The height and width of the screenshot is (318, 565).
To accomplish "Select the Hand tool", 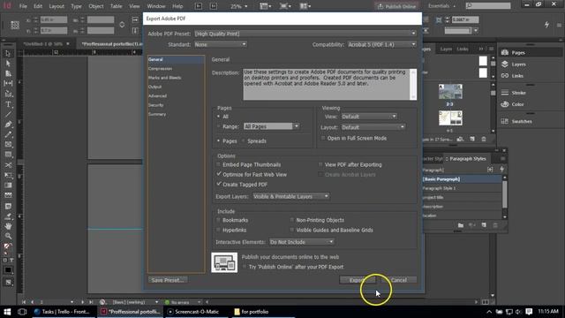I will 8,226.
